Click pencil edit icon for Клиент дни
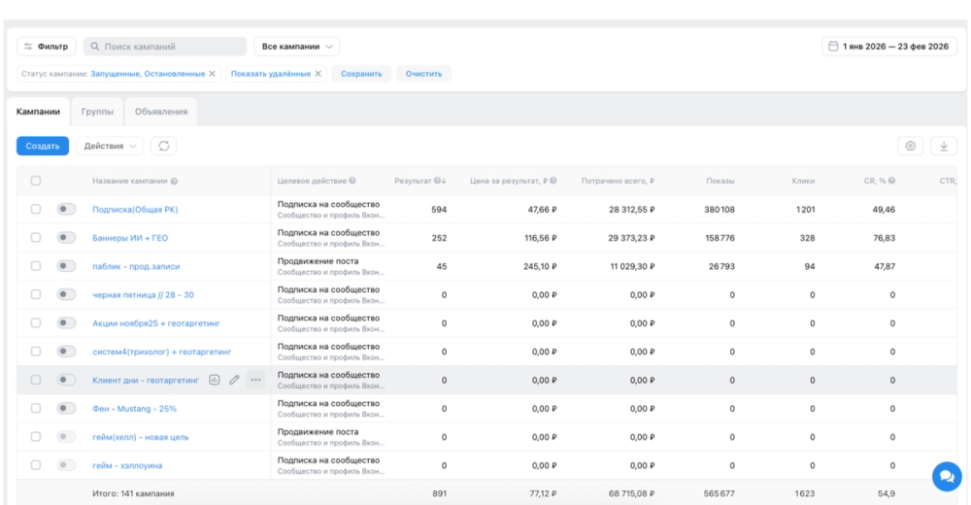Screen dimensions: 971x505 click(234, 380)
